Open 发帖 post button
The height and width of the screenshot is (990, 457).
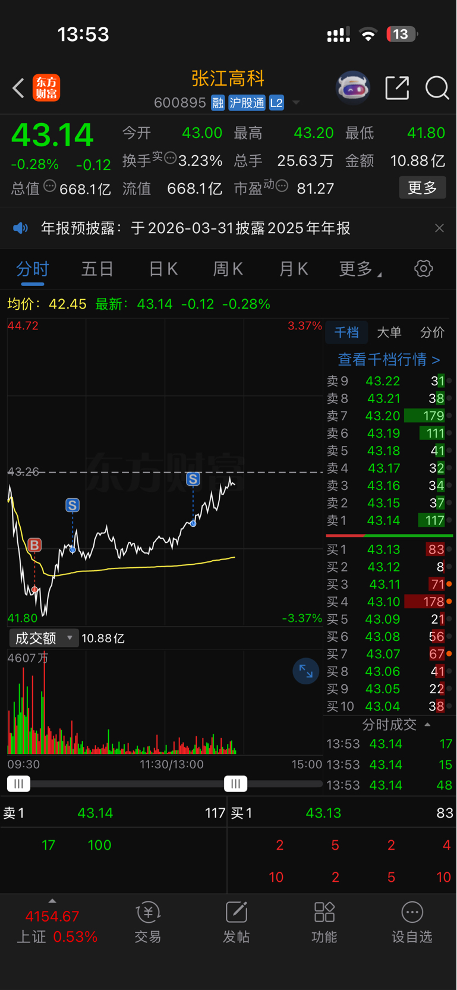(x=236, y=923)
